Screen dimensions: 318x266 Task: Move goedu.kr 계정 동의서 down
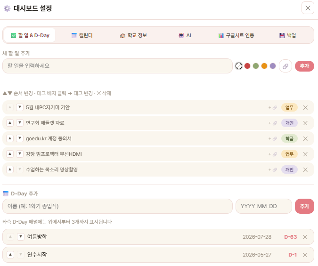pyautogui.click(x=20, y=138)
